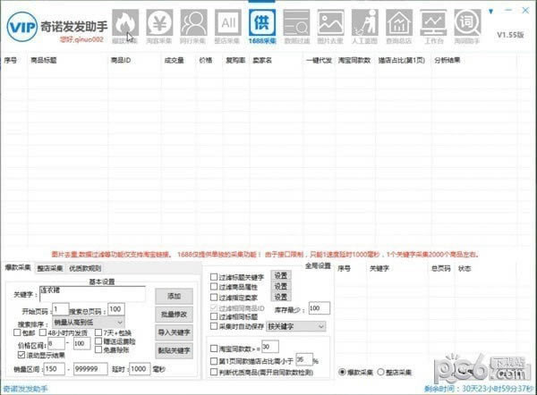Image resolution: width=537 pixels, height=395 pixels.
Task: Open the 整店采集 All icon
Action: (x=228, y=23)
